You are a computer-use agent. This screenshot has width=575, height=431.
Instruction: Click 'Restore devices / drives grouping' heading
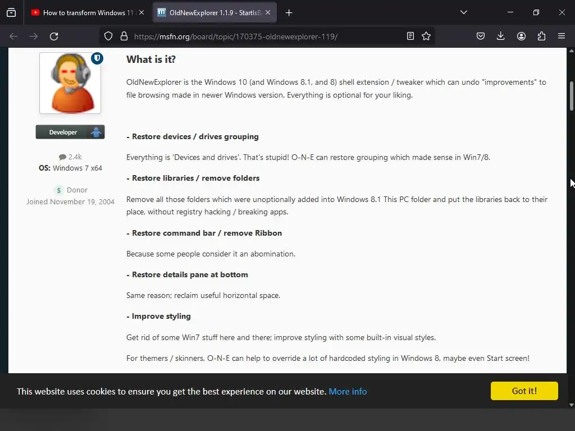[x=193, y=137]
